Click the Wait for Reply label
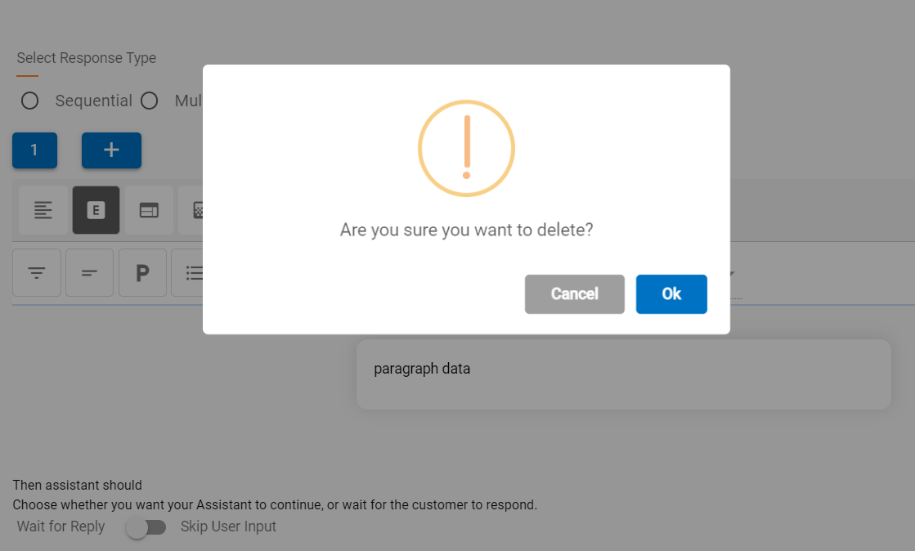 point(61,526)
